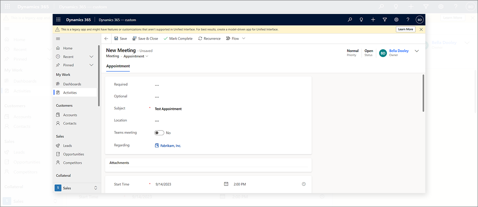Open the app launcher waffle in front window
Screen dimensions: 478x207
pos(58,20)
